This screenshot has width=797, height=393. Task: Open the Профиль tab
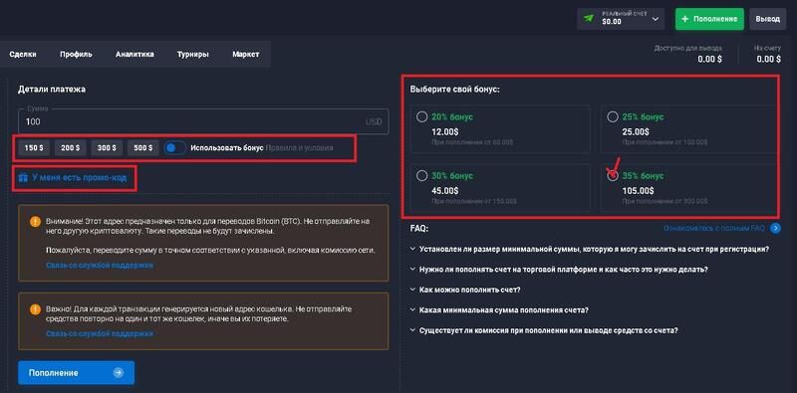coord(76,54)
